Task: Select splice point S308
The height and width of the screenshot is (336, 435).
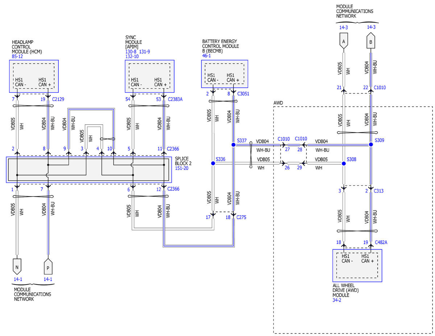Action: [344, 163]
